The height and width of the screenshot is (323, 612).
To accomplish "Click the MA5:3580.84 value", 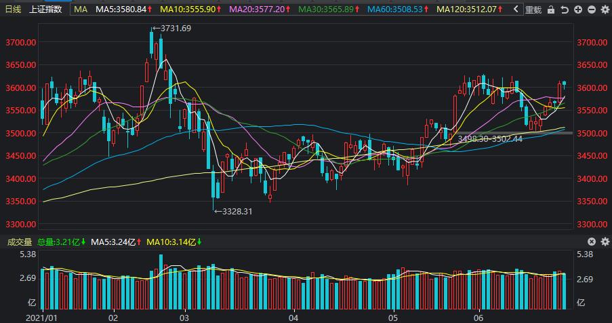I will point(121,9).
